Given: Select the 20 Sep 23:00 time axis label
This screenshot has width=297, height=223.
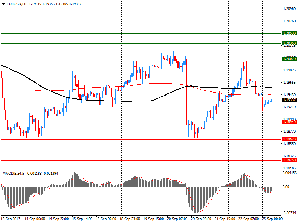Looking at the screenshot, I should click(201, 219).
